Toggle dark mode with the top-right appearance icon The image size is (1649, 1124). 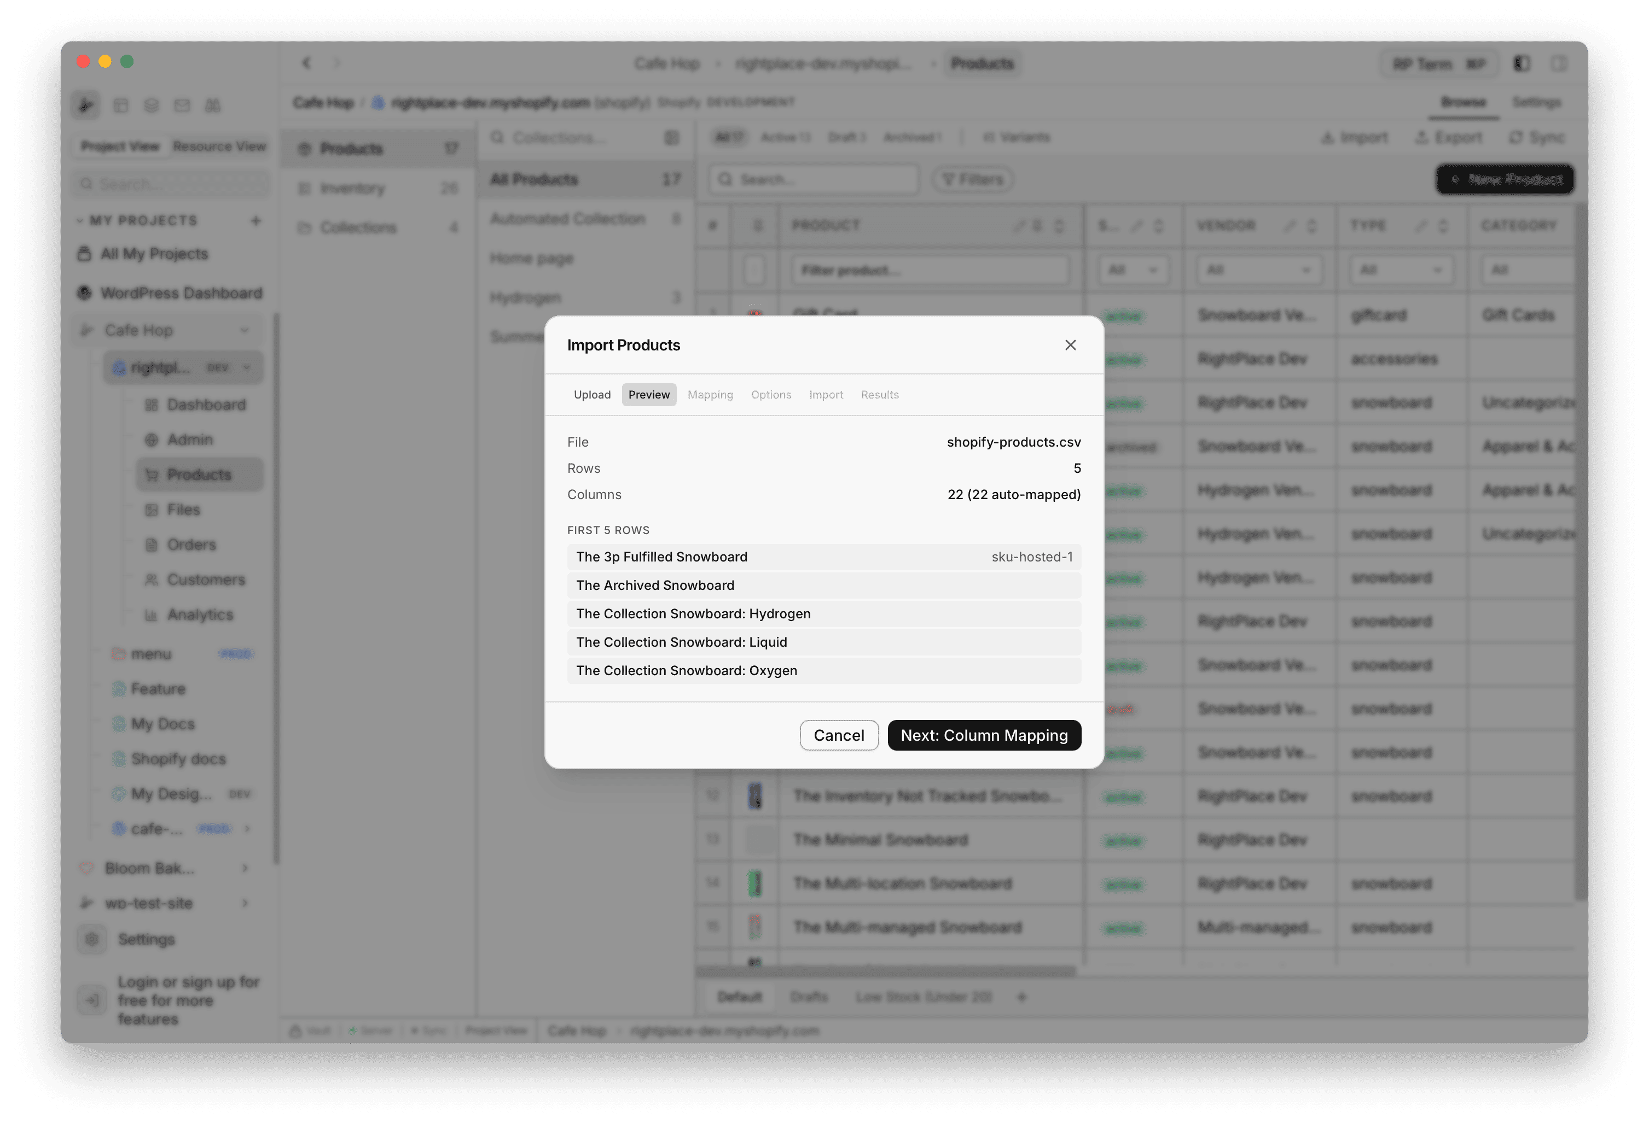tap(1522, 64)
